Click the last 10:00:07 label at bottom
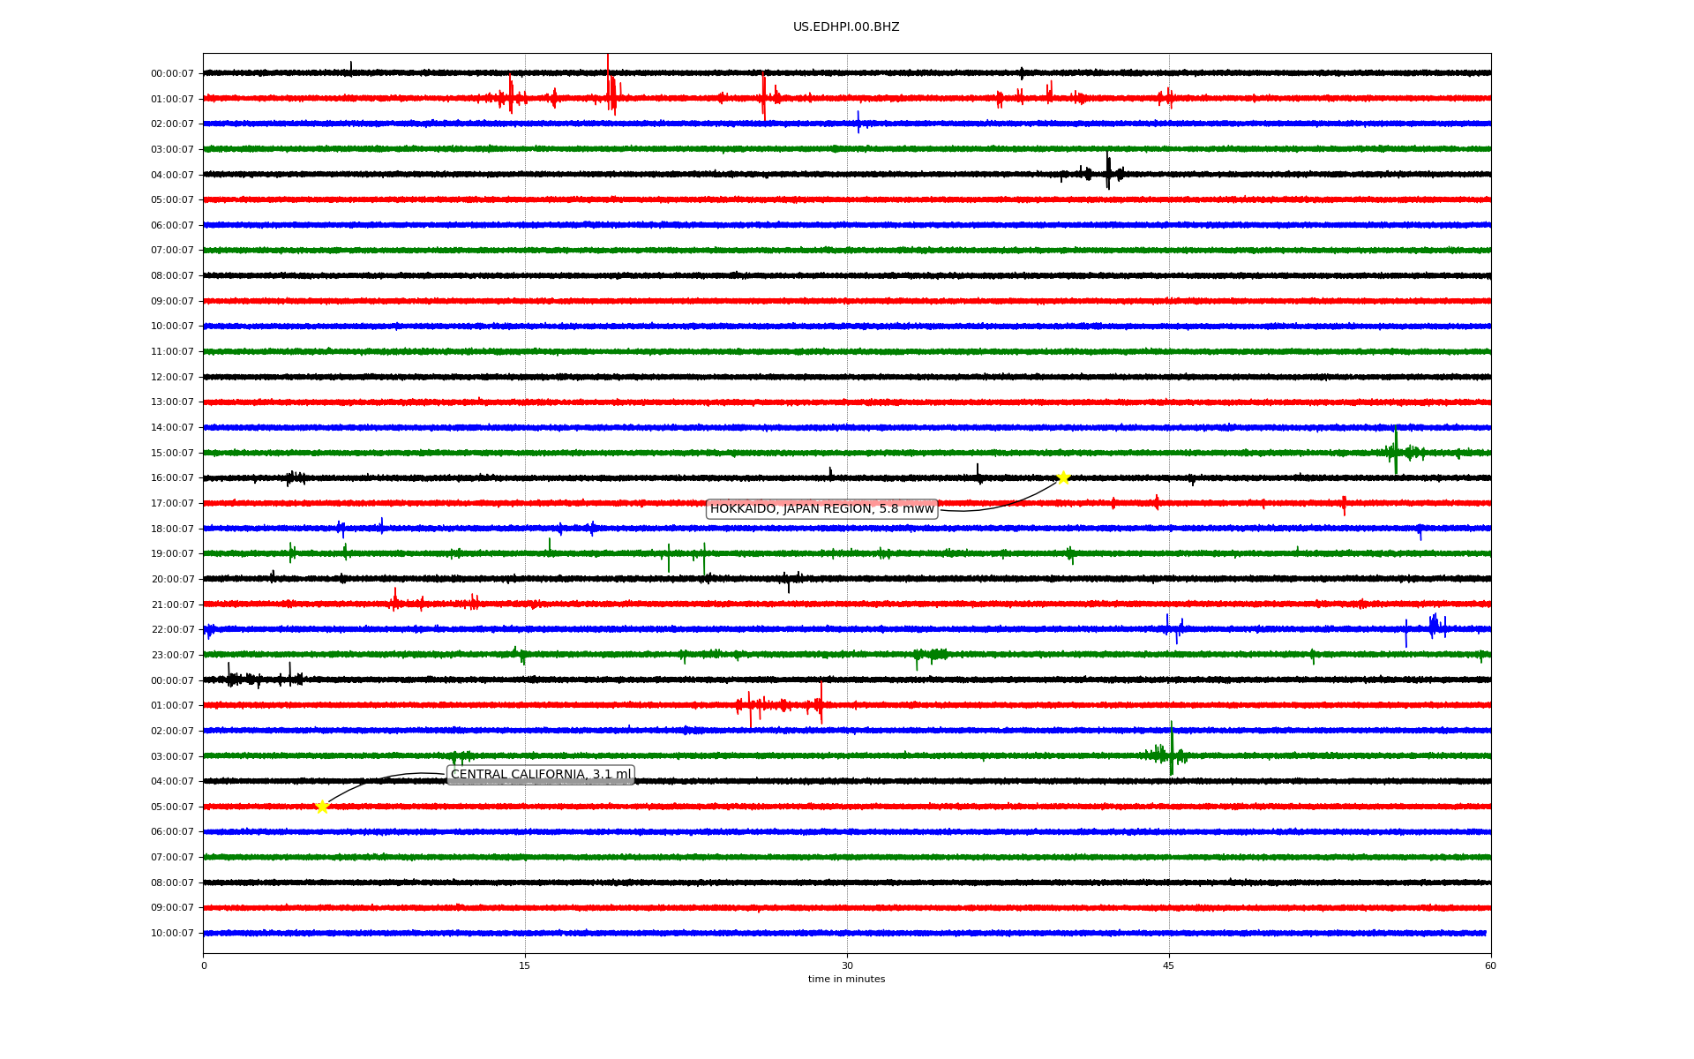The image size is (1694, 1059). [x=172, y=934]
